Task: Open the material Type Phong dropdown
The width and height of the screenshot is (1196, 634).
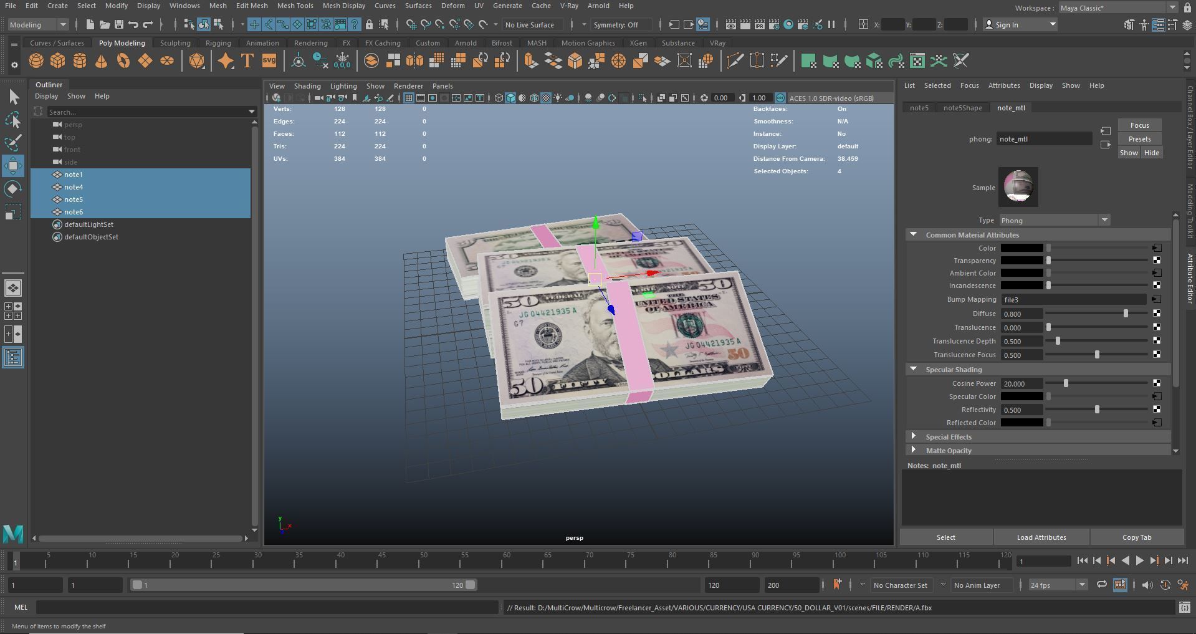Action: (1055, 220)
